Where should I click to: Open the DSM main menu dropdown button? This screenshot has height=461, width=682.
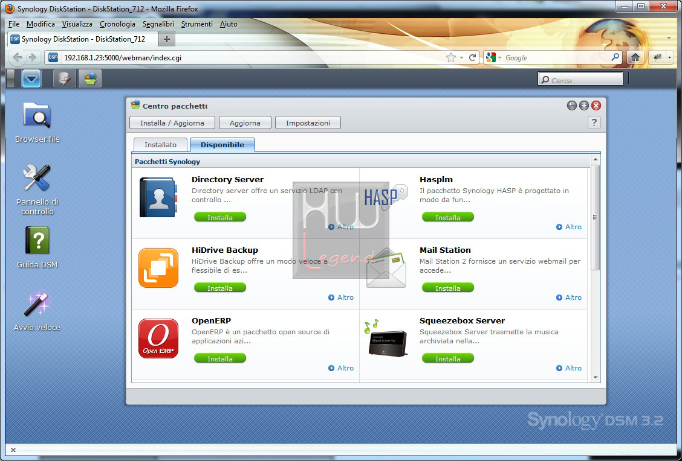click(x=31, y=78)
